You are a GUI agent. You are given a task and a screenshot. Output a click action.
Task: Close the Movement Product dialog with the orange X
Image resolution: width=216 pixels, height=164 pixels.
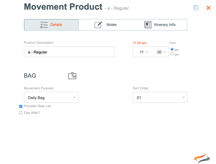(x=208, y=8)
